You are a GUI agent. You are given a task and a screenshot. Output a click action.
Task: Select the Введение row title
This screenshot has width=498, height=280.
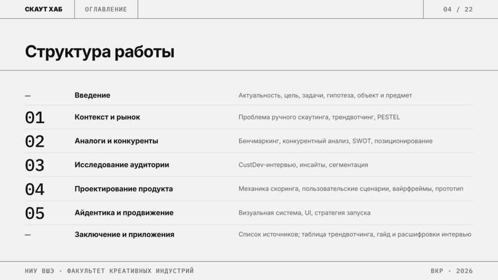(92, 95)
